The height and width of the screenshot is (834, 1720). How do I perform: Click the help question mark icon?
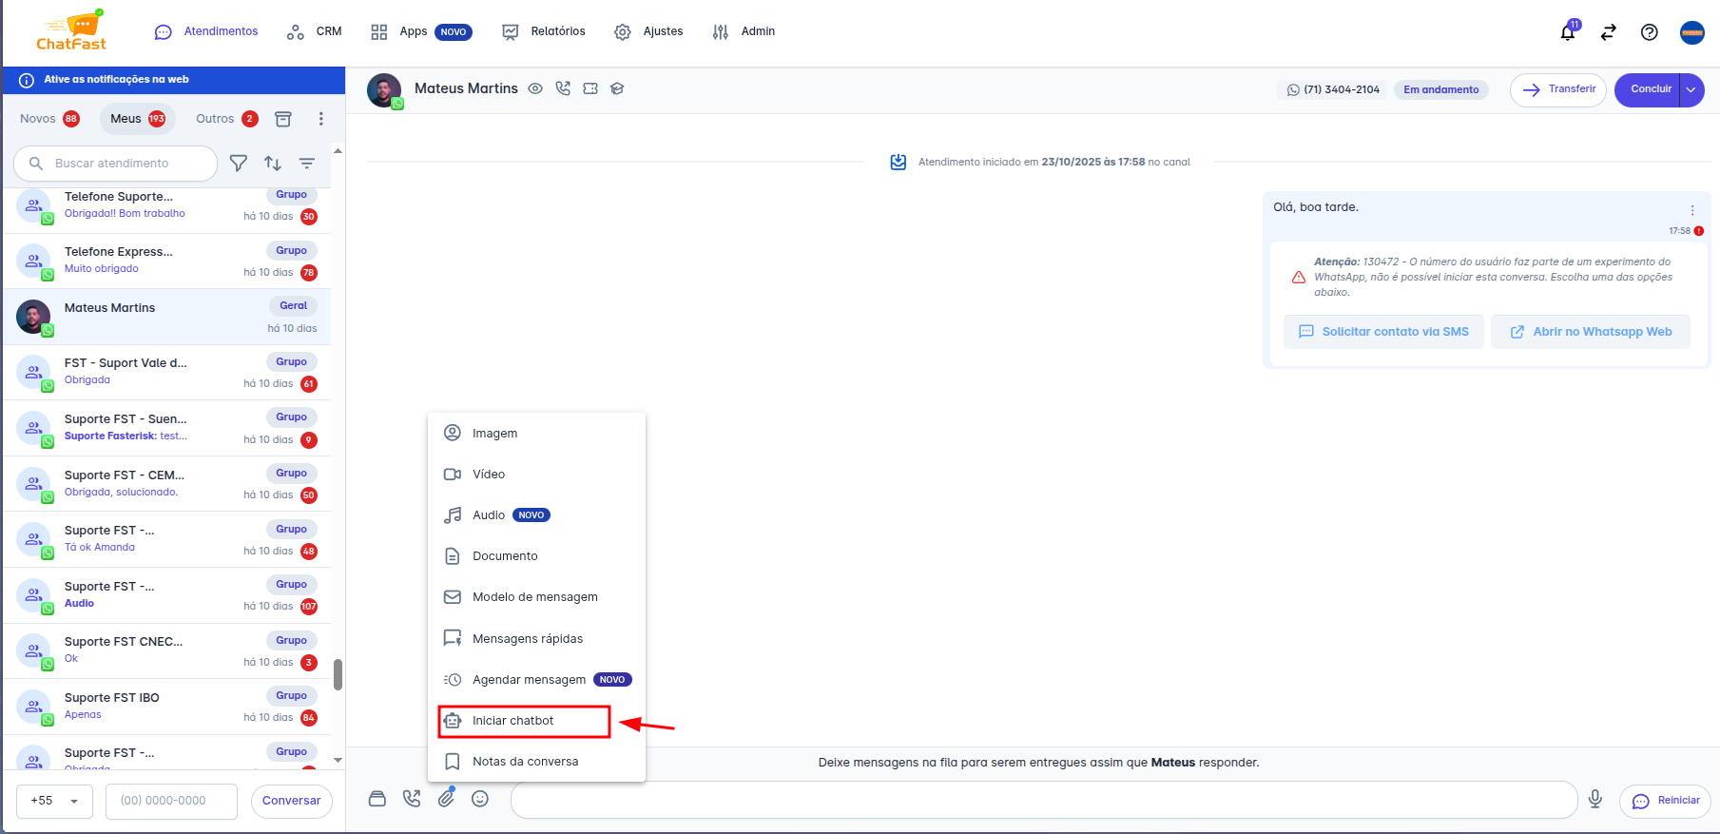coord(1650,32)
